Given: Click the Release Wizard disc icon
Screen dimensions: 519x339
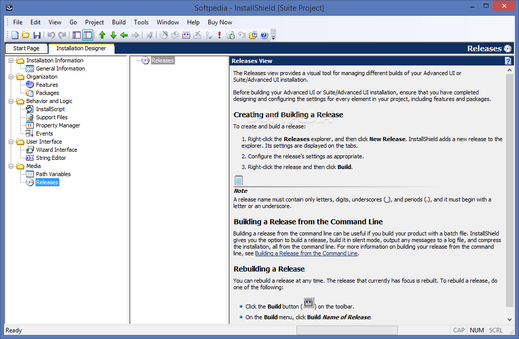Looking at the screenshot, I should (164, 35).
